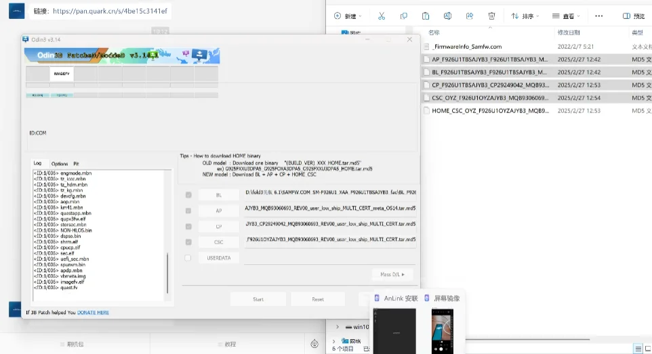
Task: Click the Share icon in Explorer toolbar
Action: 470,16
